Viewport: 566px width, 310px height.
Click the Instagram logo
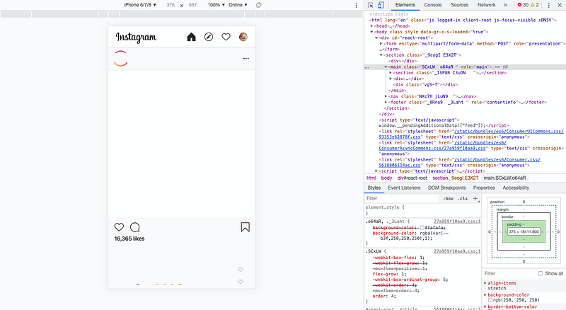(136, 38)
